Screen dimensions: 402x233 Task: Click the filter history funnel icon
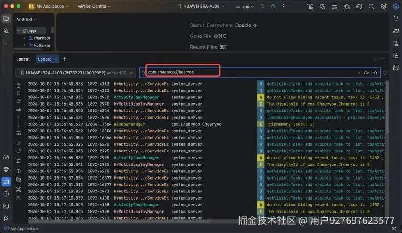143,73
